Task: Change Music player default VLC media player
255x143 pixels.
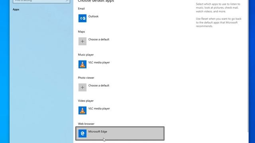Action: pos(120,64)
